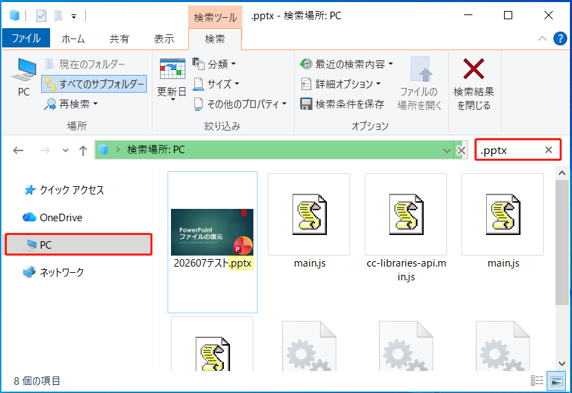Click the new folder quick access icon

click(58, 16)
